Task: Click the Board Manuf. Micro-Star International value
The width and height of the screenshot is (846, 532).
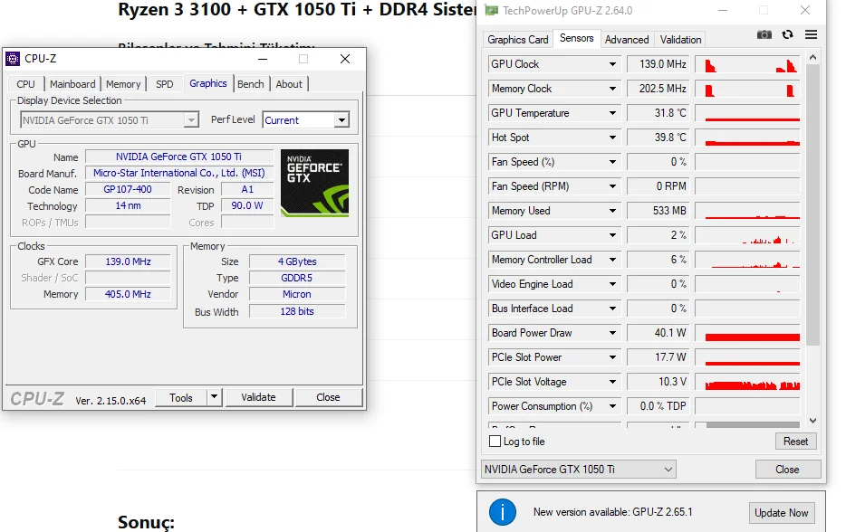Action: pos(179,173)
